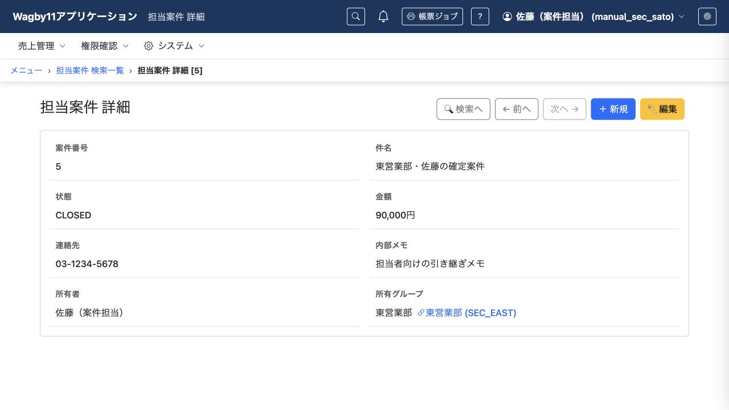Open the 東営業部 (SEC_EAST) link
The width and height of the screenshot is (729, 410).
(x=467, y=313)
